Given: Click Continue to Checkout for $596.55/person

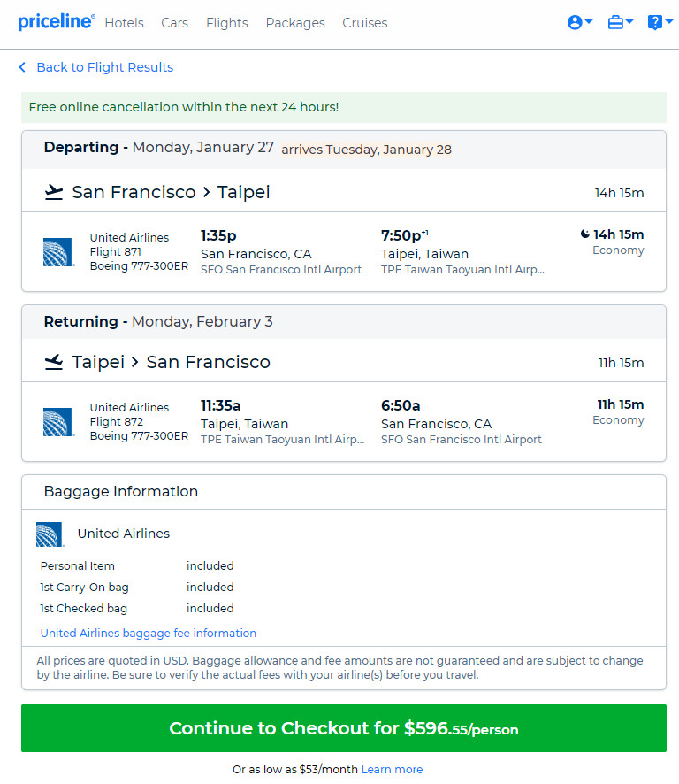Looking at the screenshot, I should [x=344, y=728].
